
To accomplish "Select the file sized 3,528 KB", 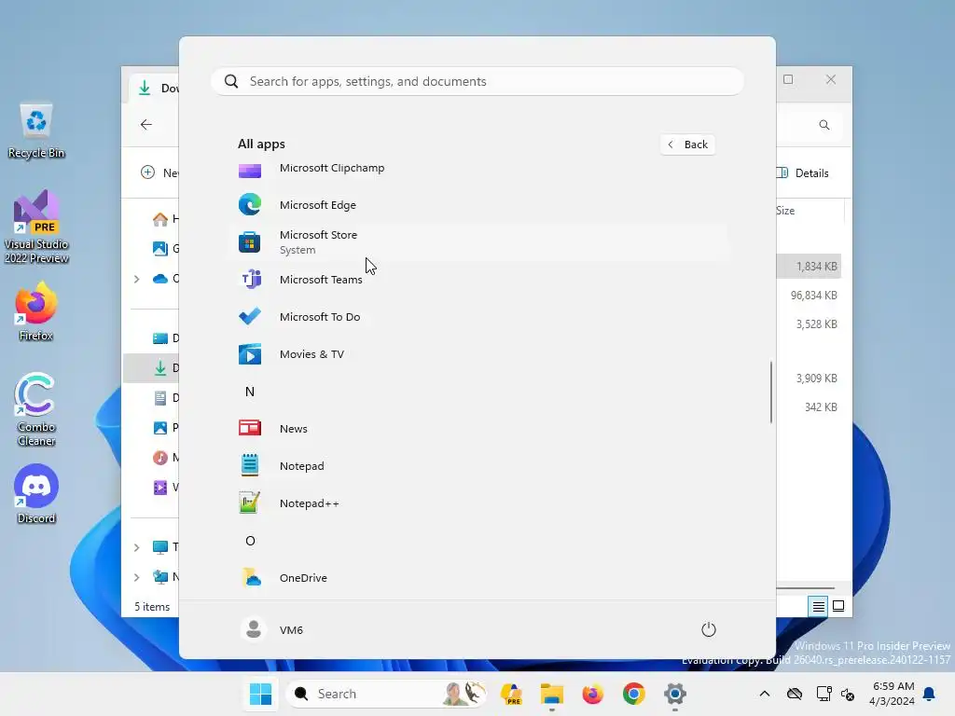I will pos(809,324).
